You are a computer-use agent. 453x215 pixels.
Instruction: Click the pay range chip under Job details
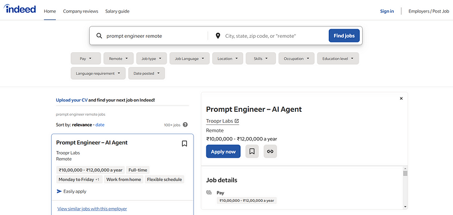click(x=247, y=201)
